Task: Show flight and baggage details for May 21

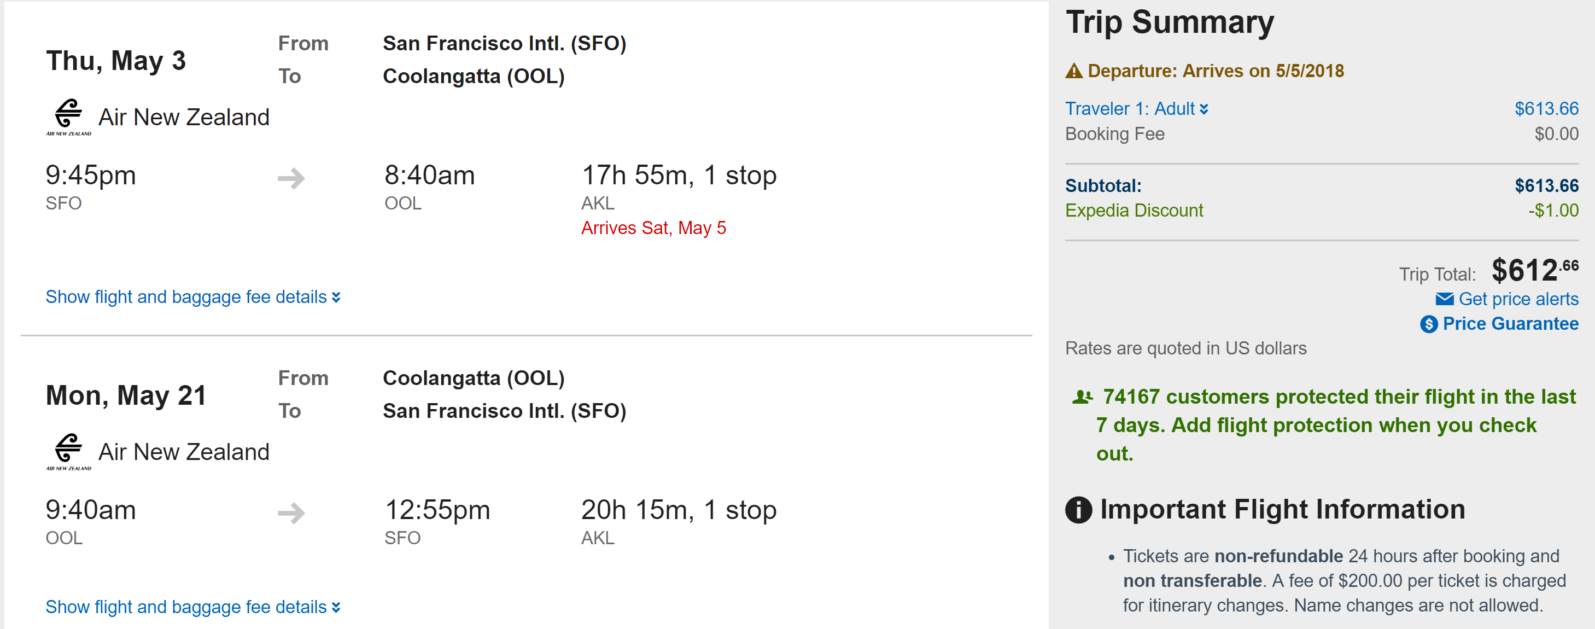Action: [x=192, y=607]
